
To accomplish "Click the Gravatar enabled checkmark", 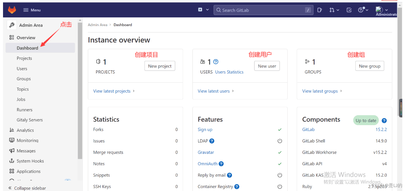I will pyautogui.click(x=280, y=153).
